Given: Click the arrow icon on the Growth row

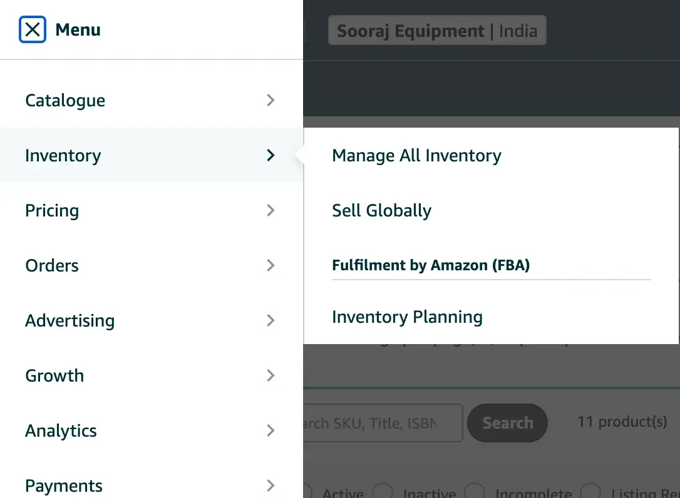Looking at the screenshot, I should 270,375.
